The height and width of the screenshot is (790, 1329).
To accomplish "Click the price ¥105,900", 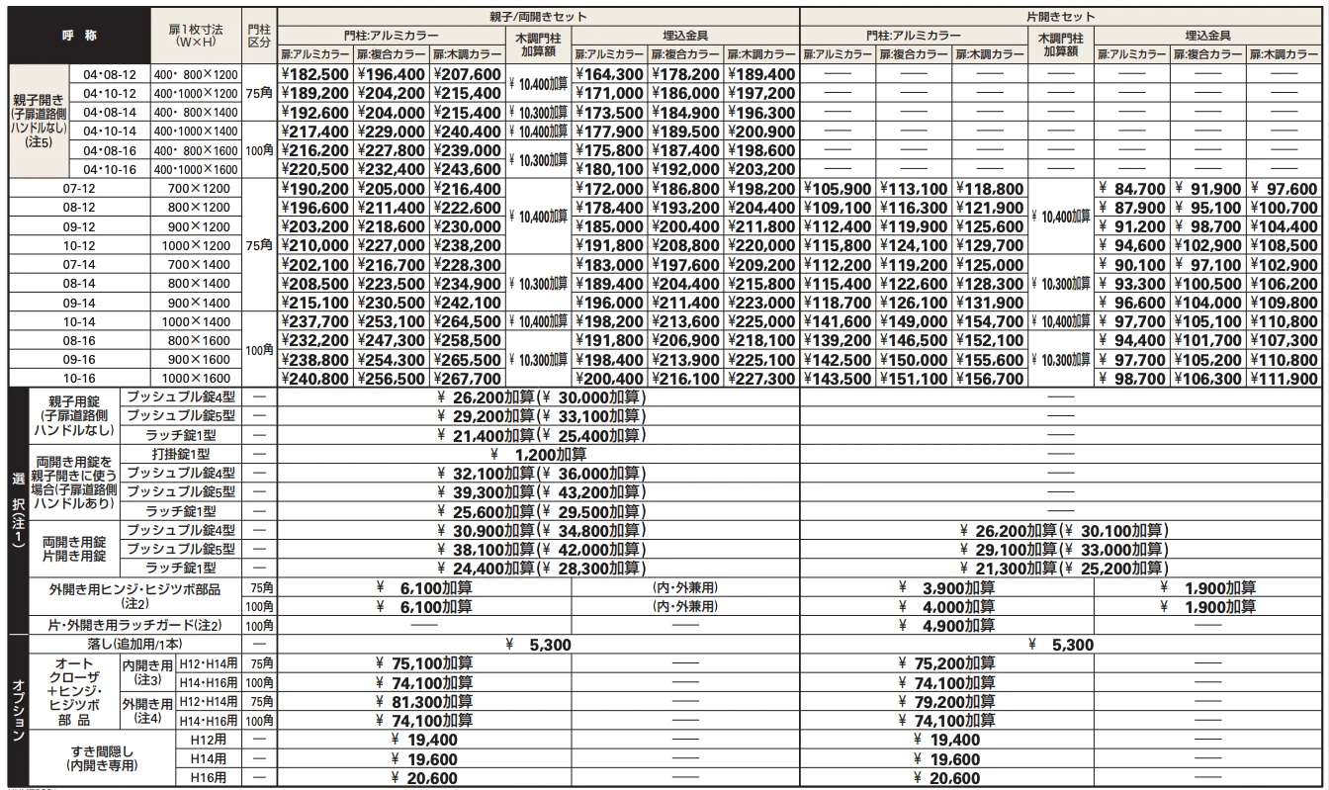I will 838,189.
